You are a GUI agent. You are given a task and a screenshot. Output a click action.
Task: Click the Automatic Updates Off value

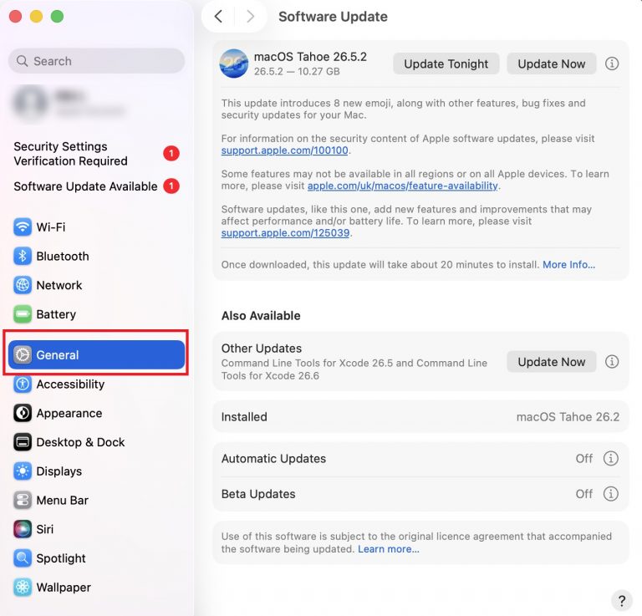(x=583, y=458)
